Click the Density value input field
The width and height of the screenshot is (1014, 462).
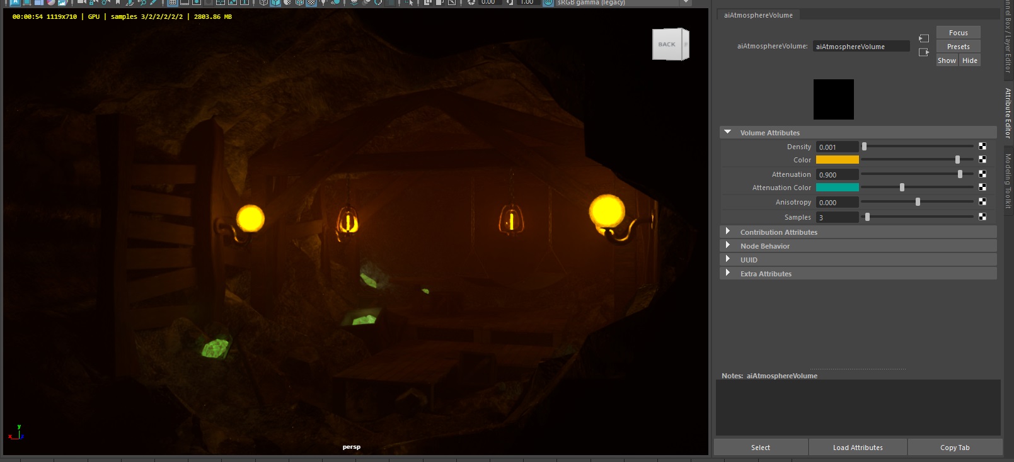[x=837, y=147]
